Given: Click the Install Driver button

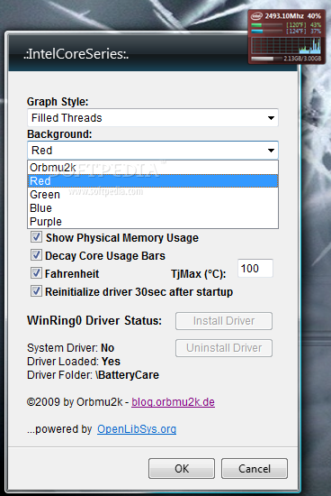Looking at the screenshot, I should [x=224, y=321].
